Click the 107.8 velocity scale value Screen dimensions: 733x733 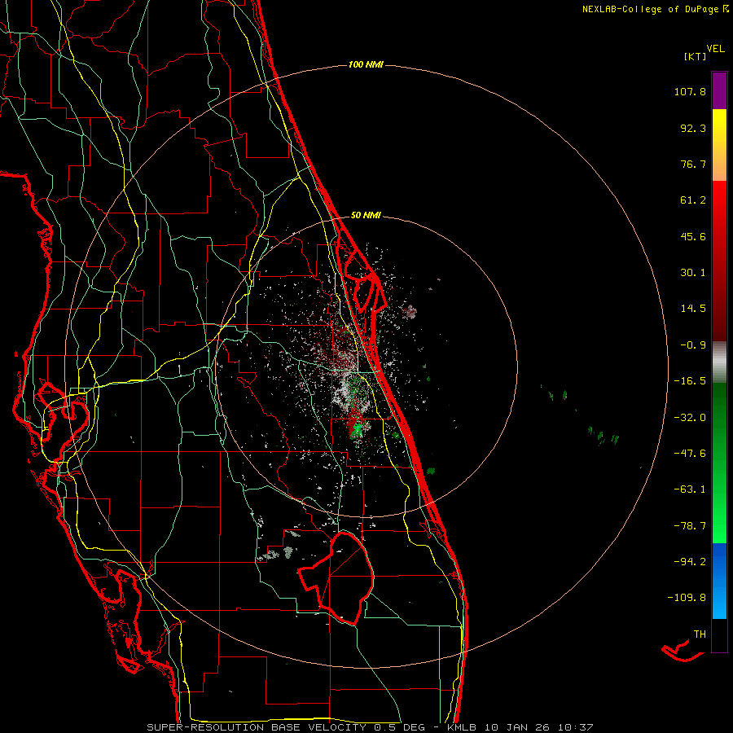click(690, 91)
